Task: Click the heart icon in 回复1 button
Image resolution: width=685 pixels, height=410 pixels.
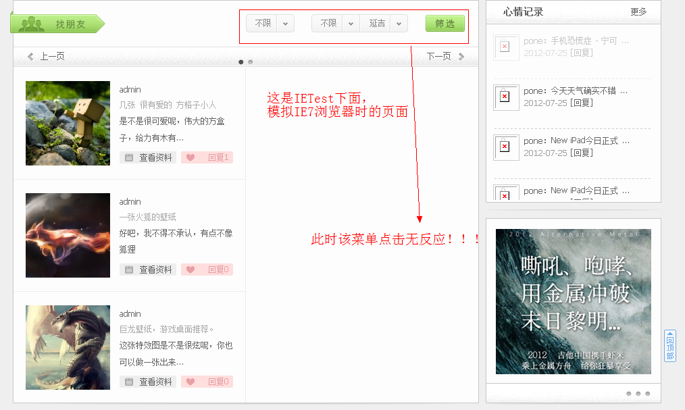Action: [191, 157]
